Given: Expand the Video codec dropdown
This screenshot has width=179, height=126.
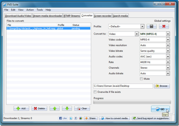Looking at the screenshot, I should click(x=168, y=40).
